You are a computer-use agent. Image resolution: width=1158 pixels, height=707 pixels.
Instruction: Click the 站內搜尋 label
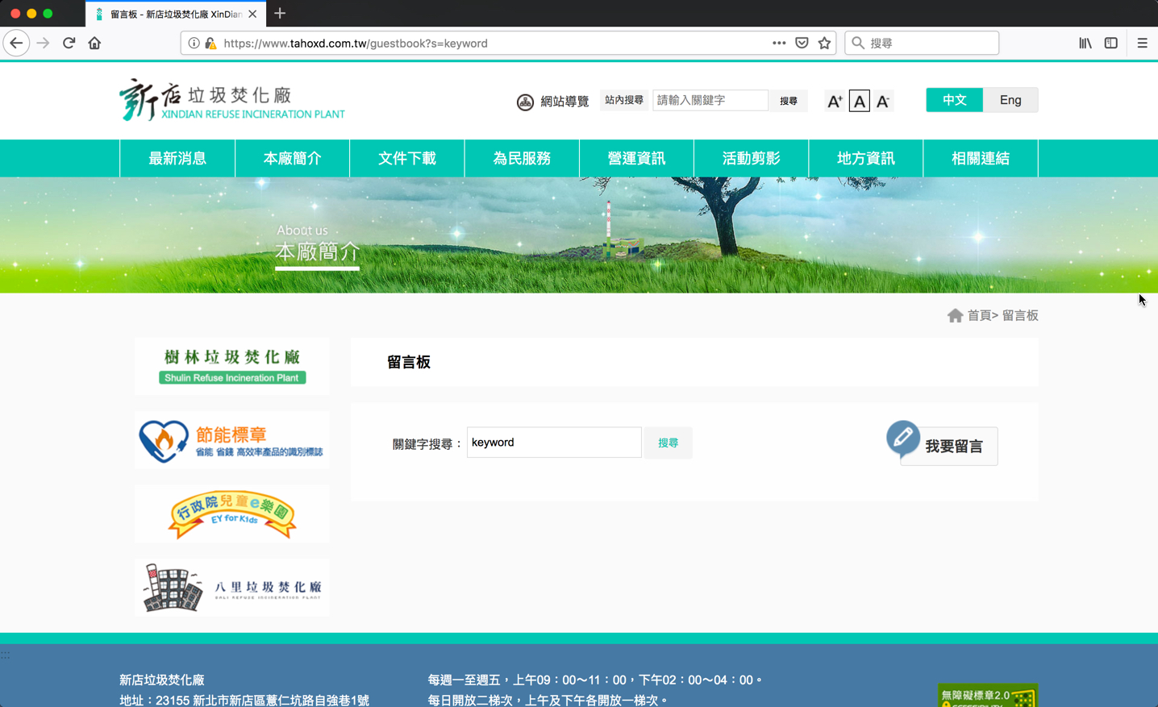click(x=624, y=101)
